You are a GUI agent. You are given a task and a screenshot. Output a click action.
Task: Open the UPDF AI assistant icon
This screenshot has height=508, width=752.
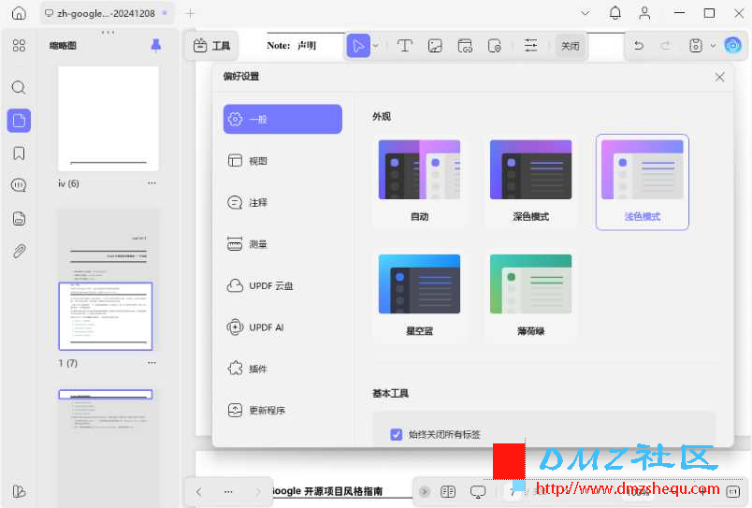(732, 46)
